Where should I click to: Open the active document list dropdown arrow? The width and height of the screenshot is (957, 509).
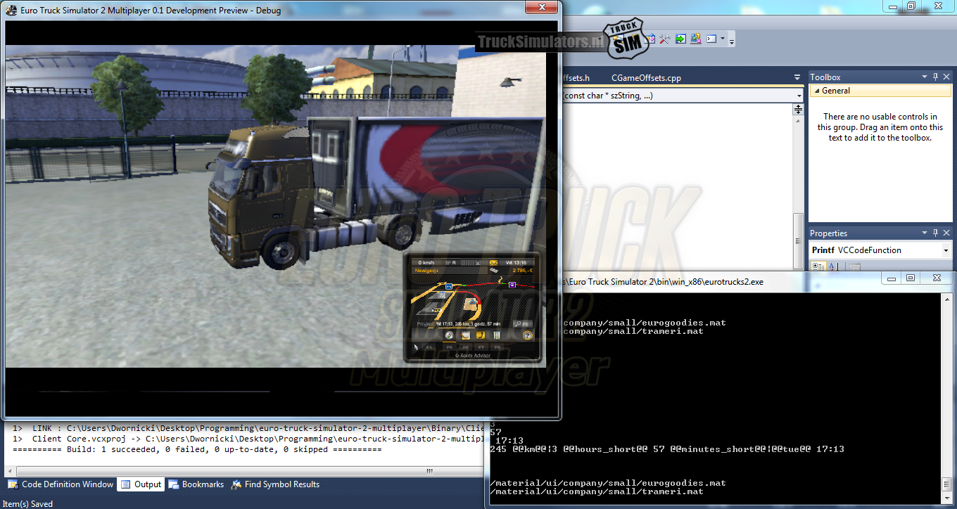(797, 77)
